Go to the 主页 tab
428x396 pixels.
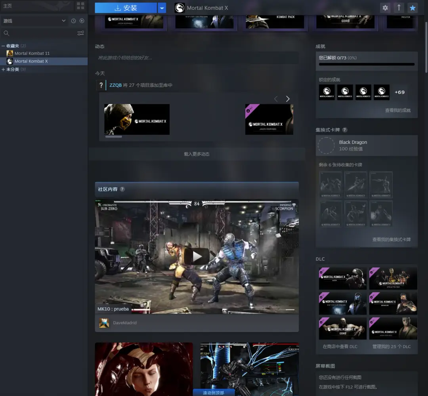pos(8,6)
